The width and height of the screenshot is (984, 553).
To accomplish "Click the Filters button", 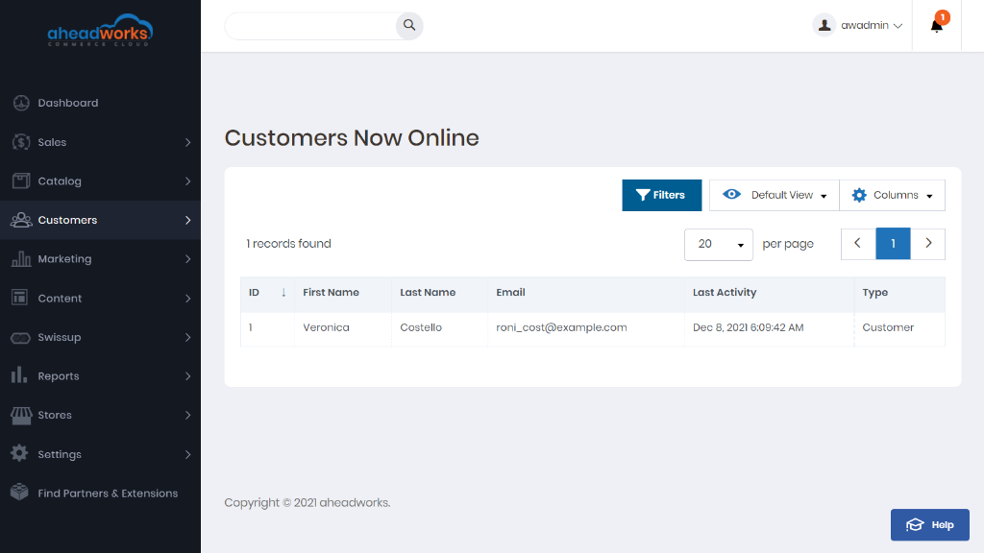I will (x=662, y=195).
